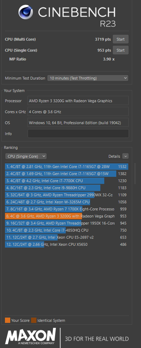141x348 pixels.
Task: Click the 953 pts single core score
Action: click(104, 50)
